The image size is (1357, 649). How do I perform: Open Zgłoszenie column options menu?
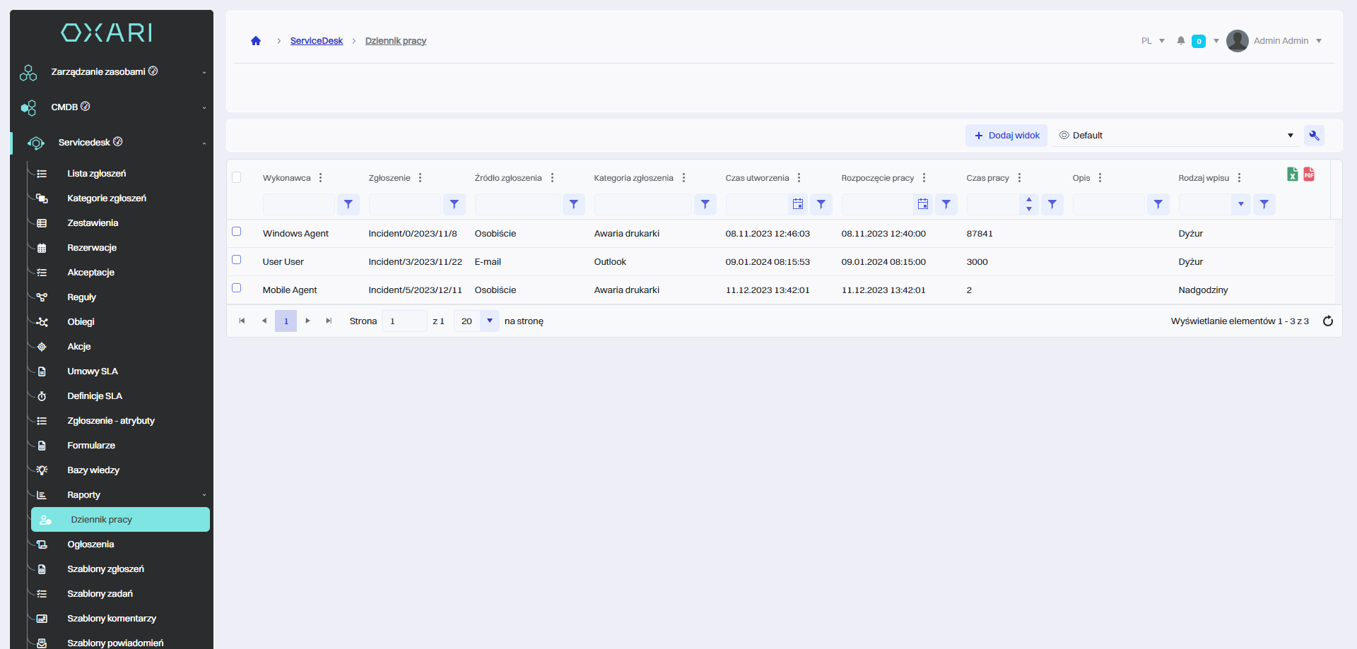pyautogui.click(x=420, y=178)
